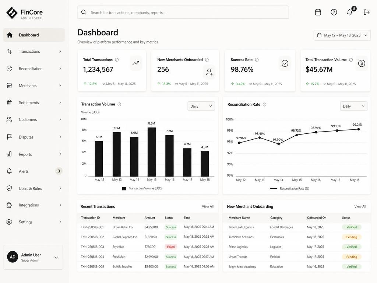The image size is (377, 283).
Task: Click the 99.21% data point on May 18
Action: (359, 129)
